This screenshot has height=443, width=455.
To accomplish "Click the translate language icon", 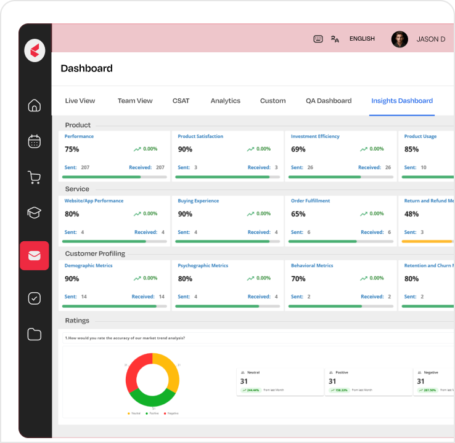I will tap(335, 39).
